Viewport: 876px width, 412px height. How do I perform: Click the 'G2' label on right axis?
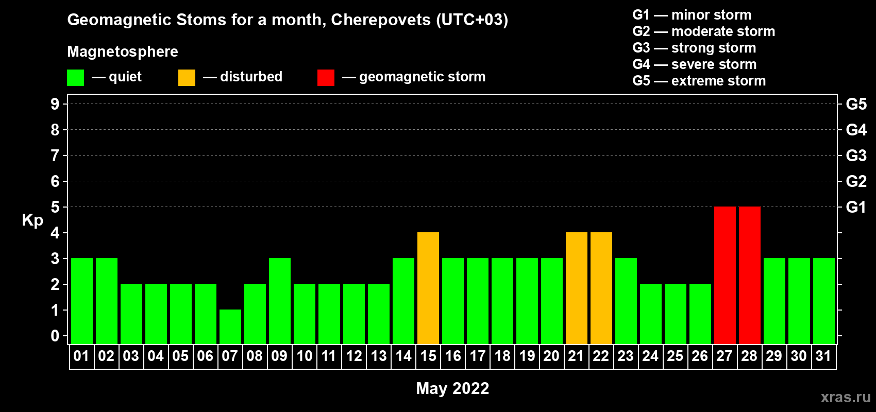[x=856, y=181]
